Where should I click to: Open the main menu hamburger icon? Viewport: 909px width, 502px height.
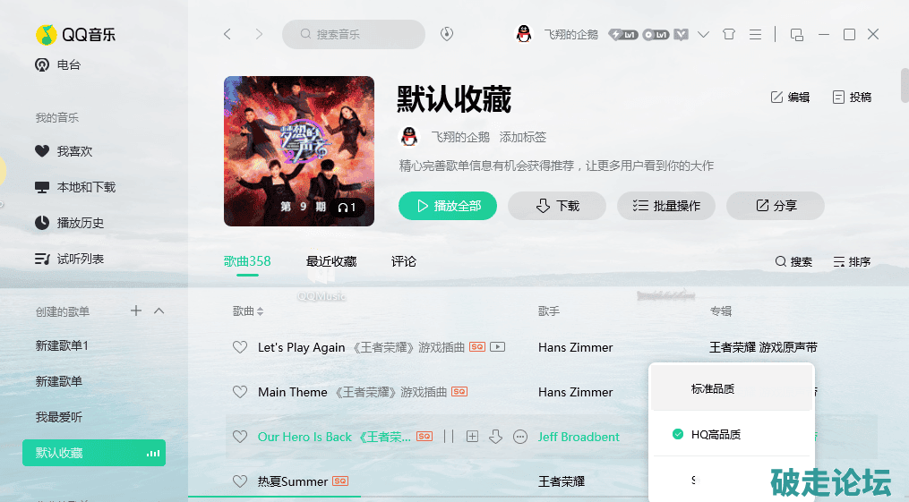[755, 35]
